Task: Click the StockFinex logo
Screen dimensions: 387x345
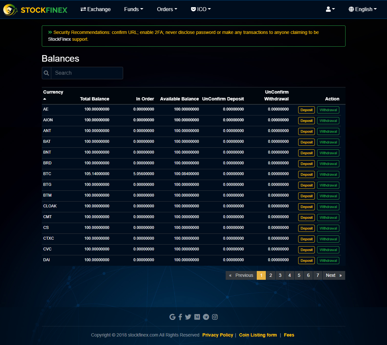Action: (x=35, y=9)
